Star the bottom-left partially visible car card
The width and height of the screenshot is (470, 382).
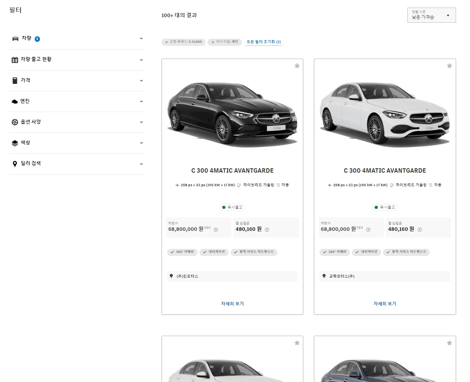(x=297, y=343)
